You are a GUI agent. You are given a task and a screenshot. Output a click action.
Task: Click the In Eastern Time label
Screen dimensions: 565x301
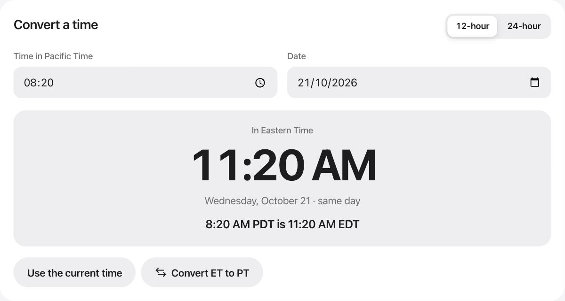point(282,130)
